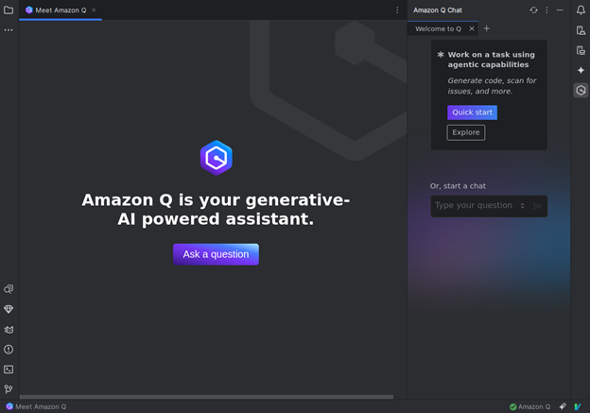Add a new chat tab with plus
This screenshot has width=590, height=413.
(x=487, y=28)
